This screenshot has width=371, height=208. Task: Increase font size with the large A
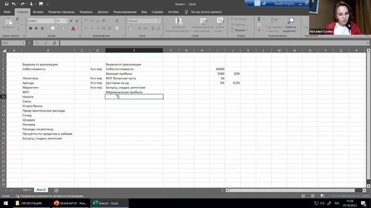pyautogui.click(x=71, y=21)
